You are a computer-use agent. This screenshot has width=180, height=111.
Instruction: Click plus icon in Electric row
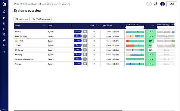pos(85,31)
